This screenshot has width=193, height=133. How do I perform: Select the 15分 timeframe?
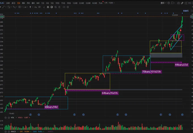tap(63, 3)
